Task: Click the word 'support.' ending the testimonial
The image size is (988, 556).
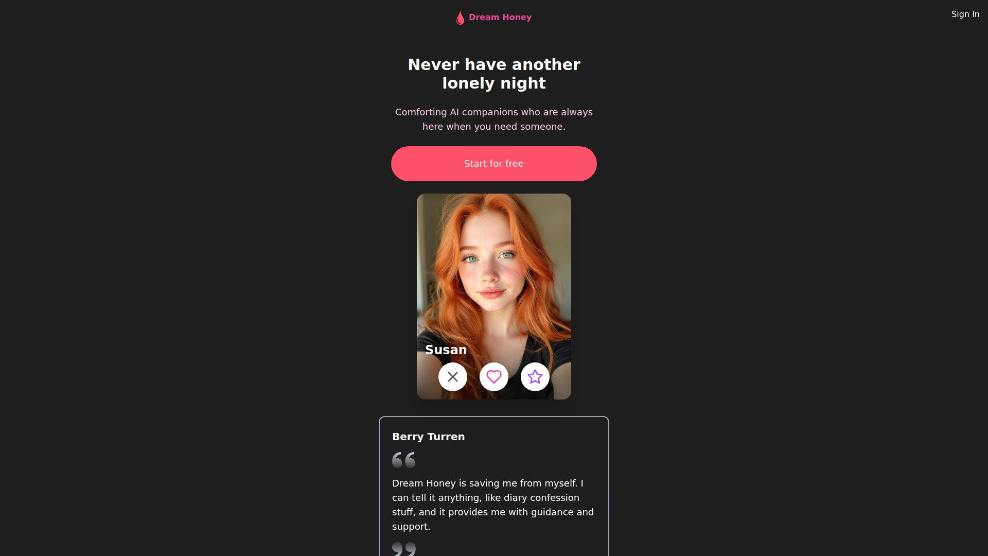Action: 411,527
